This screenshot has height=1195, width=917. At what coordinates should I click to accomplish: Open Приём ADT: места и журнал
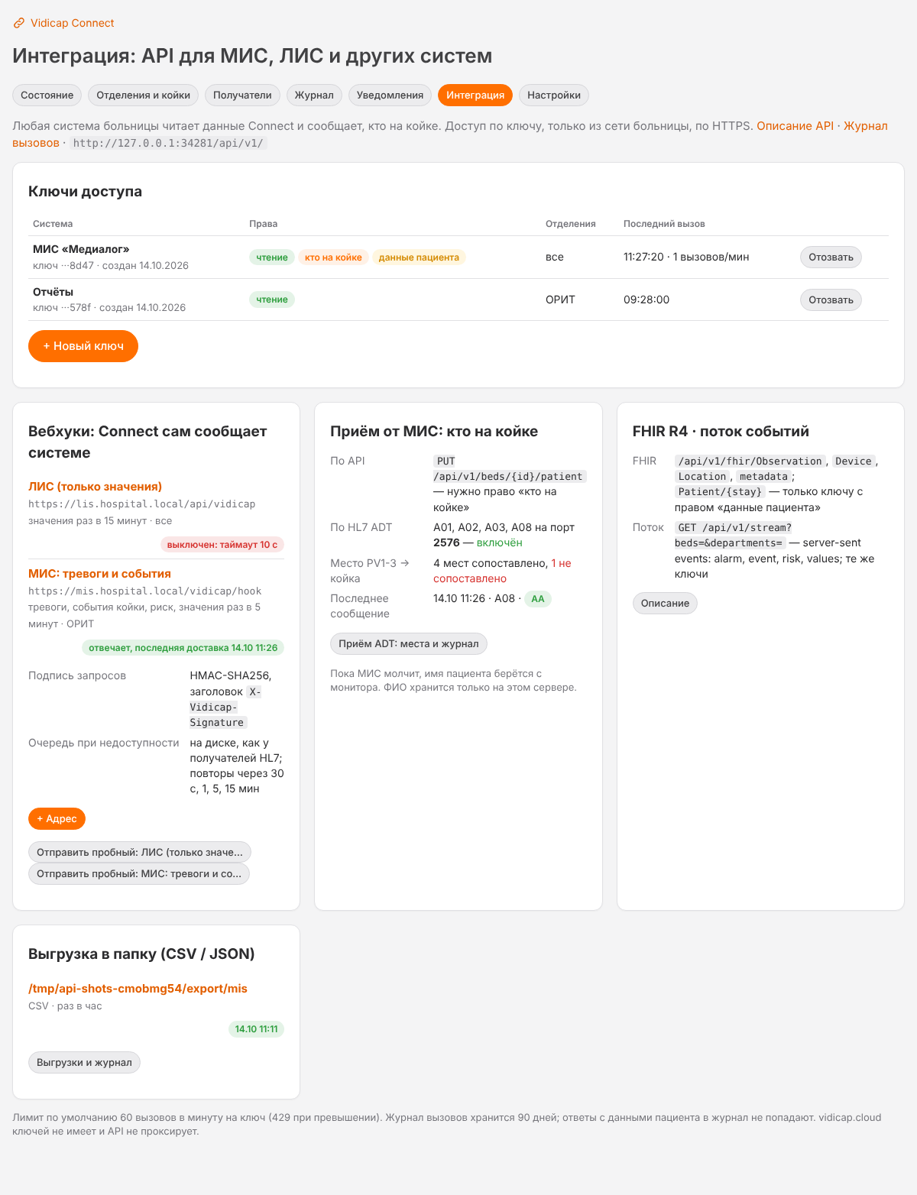click(x=409, y=644)
